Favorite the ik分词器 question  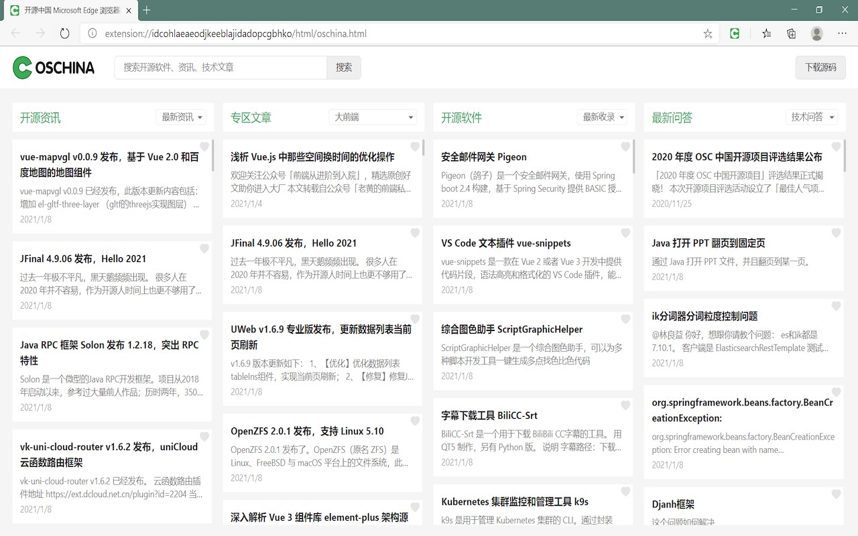[836, 306]
